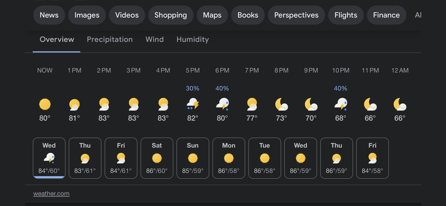The height and width of the screenshot is (206, 446).
Task: Click the moon cloud icon at 8 PM
Action: tap(282, 104)
